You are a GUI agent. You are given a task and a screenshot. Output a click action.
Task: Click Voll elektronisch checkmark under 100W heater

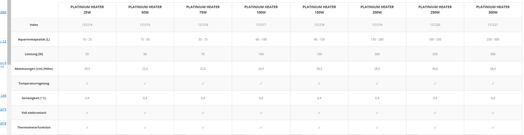click(261, 113)
